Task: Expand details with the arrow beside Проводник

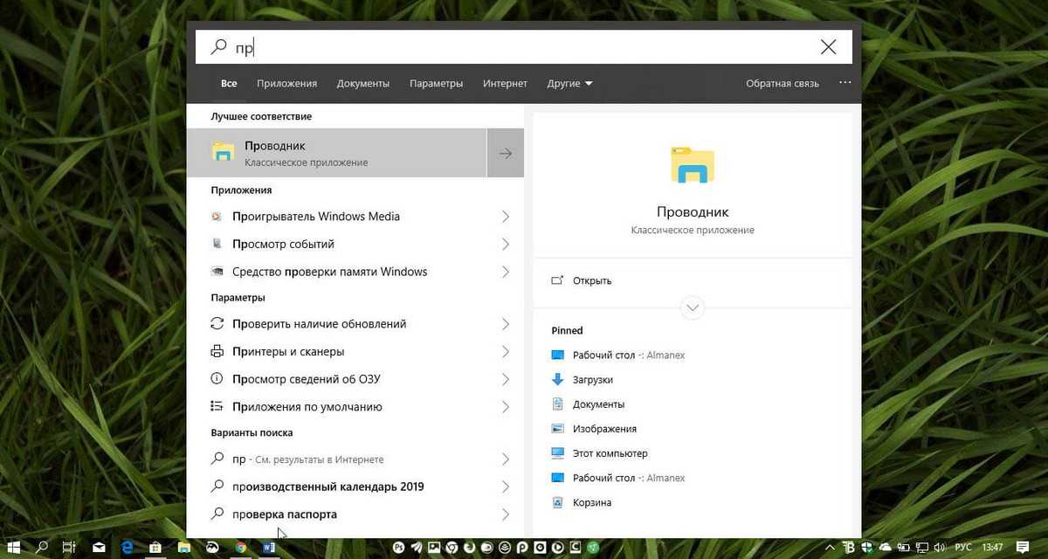Action: 505,154
